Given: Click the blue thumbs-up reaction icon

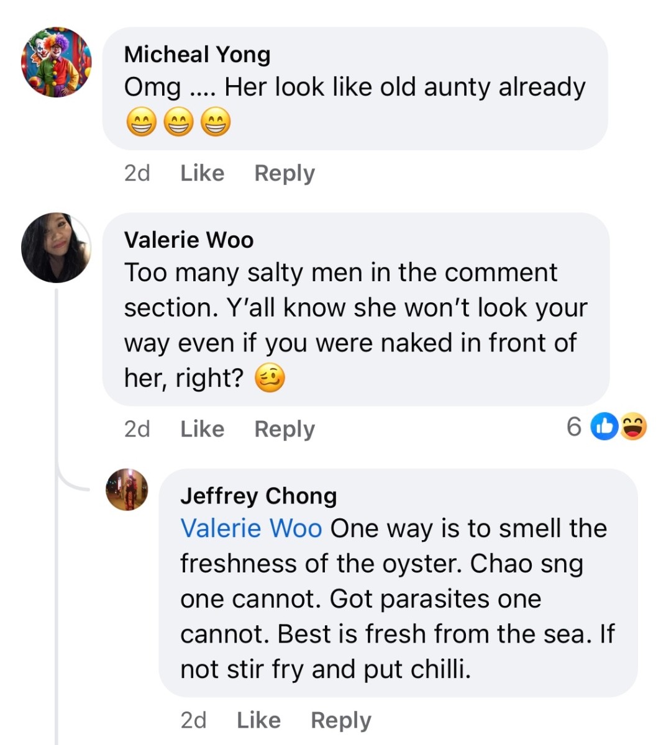Looking at the screenshot, I should 604,427.
